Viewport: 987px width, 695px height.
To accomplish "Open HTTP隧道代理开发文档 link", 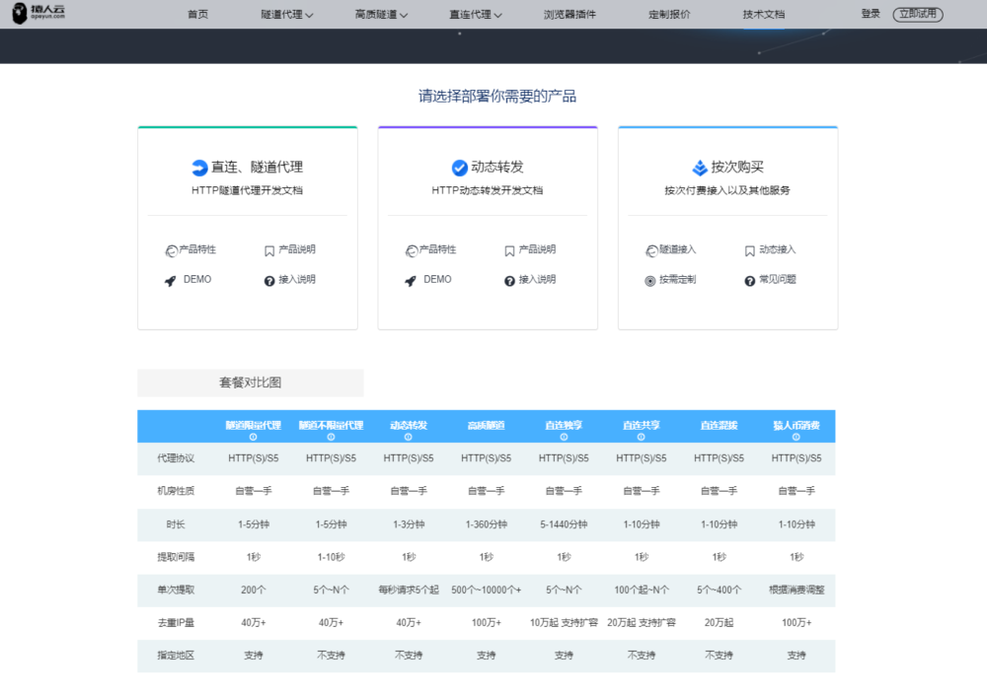I will click(248, 190).
